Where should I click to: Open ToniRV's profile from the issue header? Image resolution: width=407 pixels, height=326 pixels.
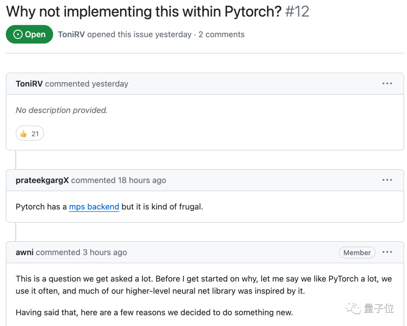71,34
